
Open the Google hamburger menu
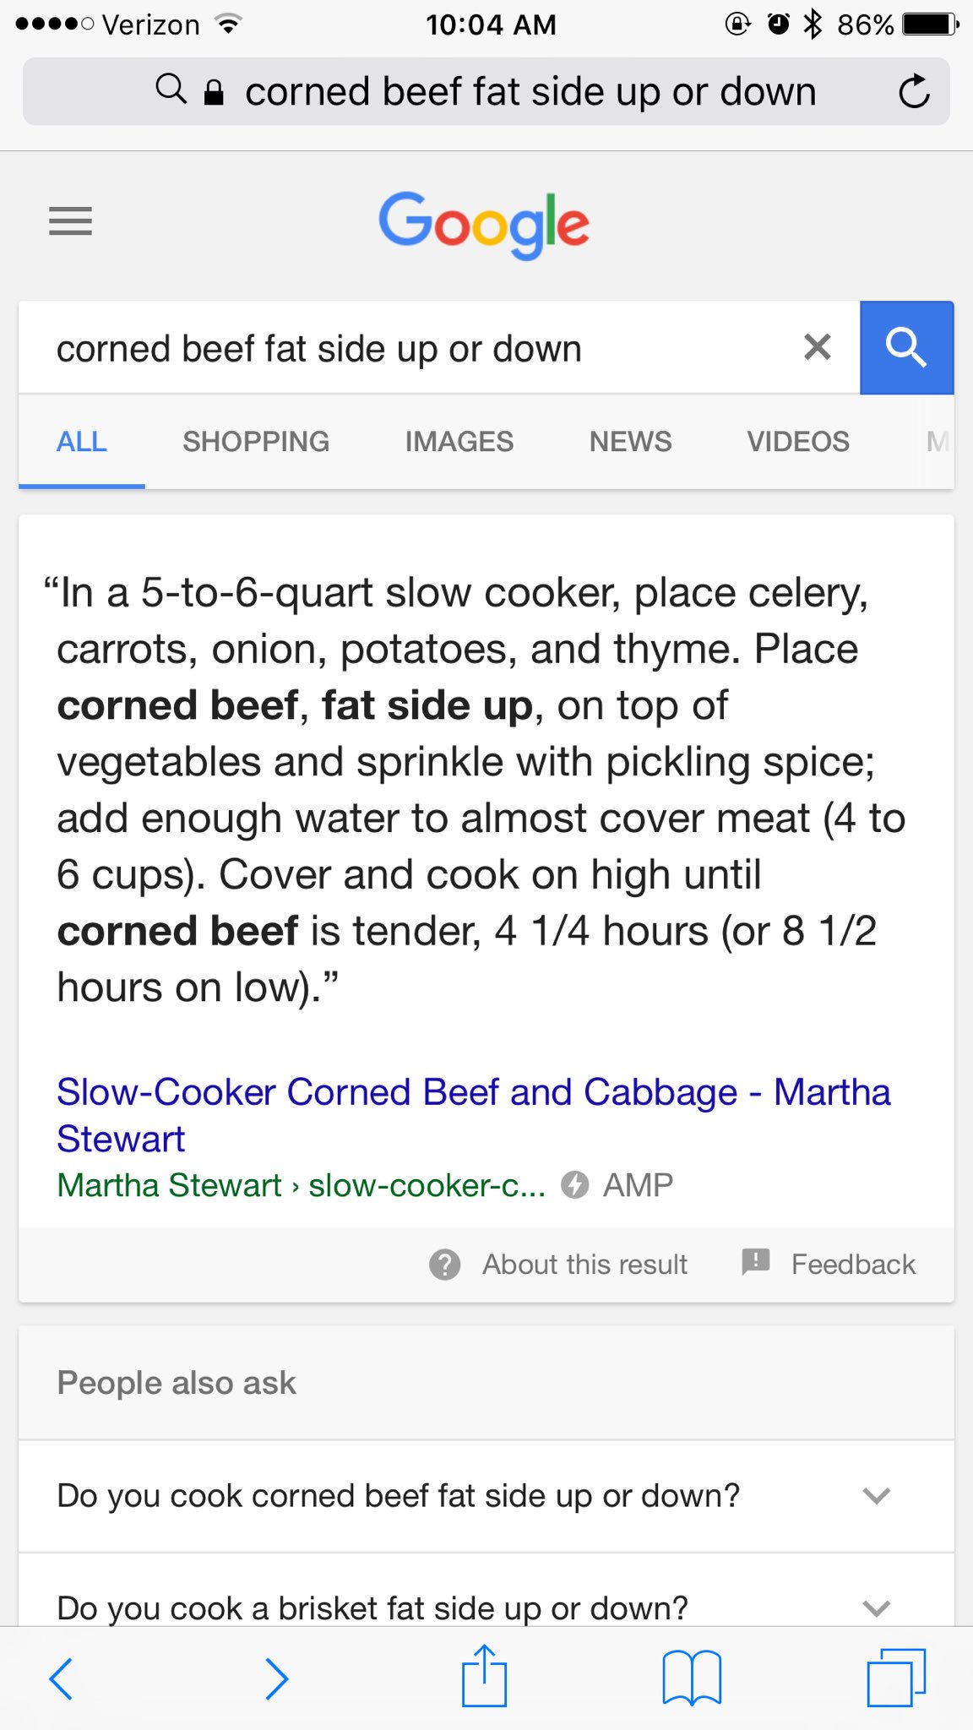[70, 221]
